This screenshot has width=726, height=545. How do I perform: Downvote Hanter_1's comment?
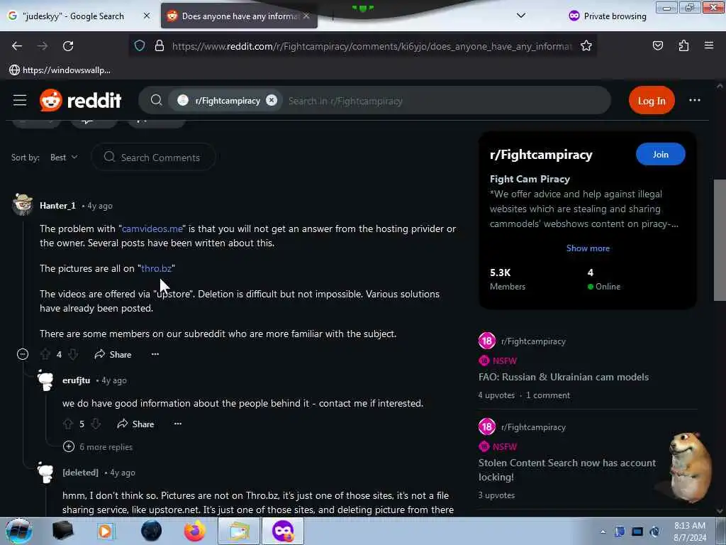[x=73, y=355]
